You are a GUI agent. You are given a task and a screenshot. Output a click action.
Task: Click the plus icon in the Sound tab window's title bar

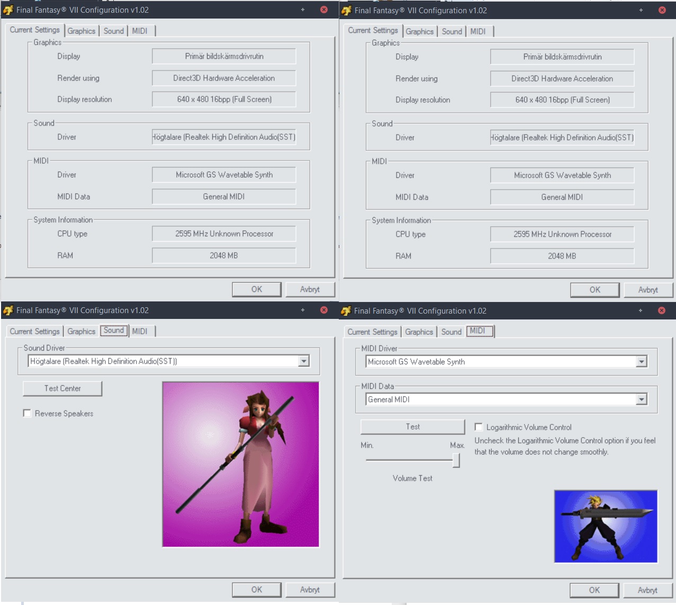pyautogui.click(x=303, y=310)
